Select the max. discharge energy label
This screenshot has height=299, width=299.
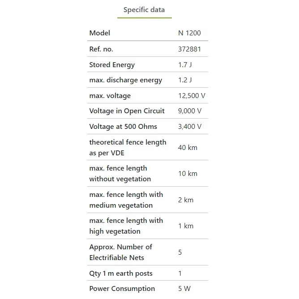[x=126, y=80]
